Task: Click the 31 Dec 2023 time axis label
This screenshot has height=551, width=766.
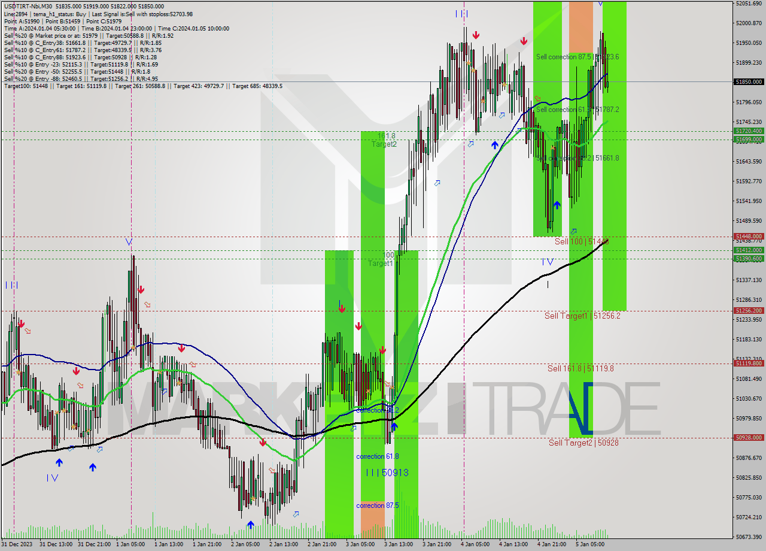Action: coord(17,544)
